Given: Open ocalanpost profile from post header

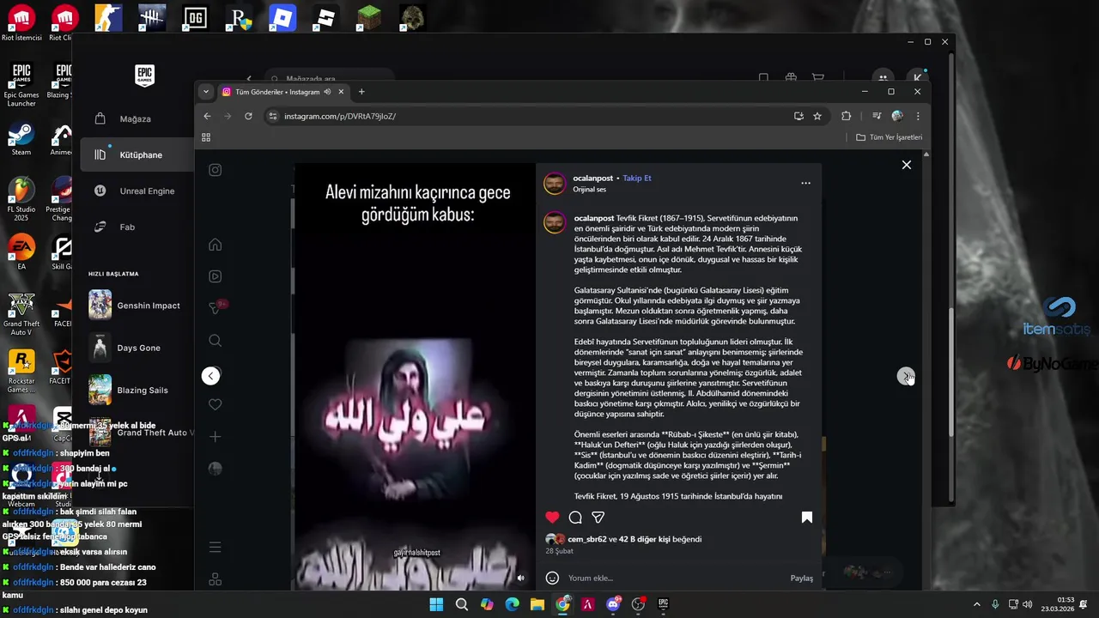Looking at the screenshot, I should coord(595,178).
